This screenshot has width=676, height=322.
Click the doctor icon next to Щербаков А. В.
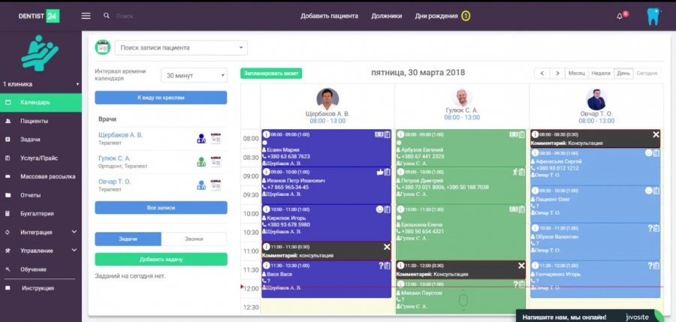pos(201,138)
